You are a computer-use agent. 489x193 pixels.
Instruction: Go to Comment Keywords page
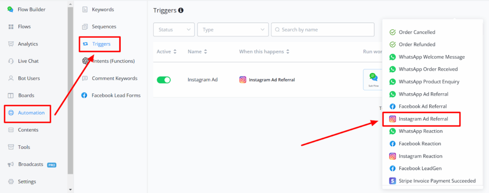pos(114,78)
